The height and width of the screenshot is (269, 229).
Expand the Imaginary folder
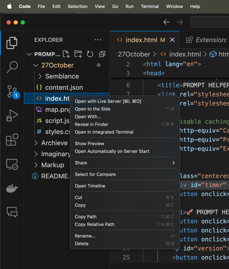click(36, 154)
